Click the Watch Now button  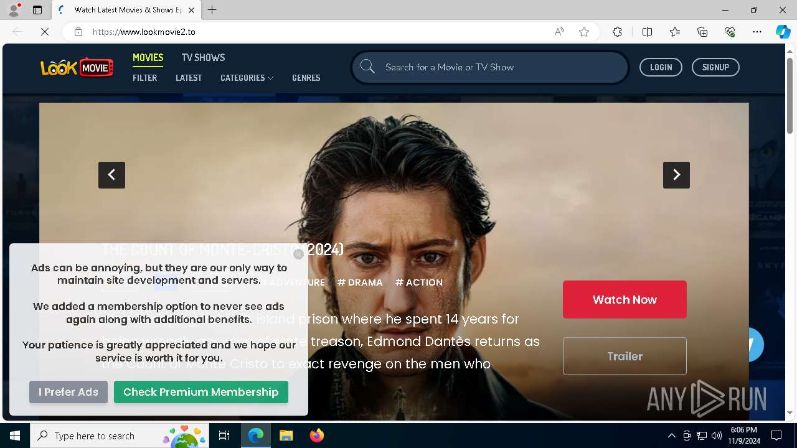[x=625, y=299]
